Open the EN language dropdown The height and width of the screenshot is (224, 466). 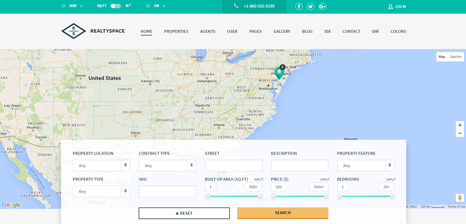coord(160,6)
